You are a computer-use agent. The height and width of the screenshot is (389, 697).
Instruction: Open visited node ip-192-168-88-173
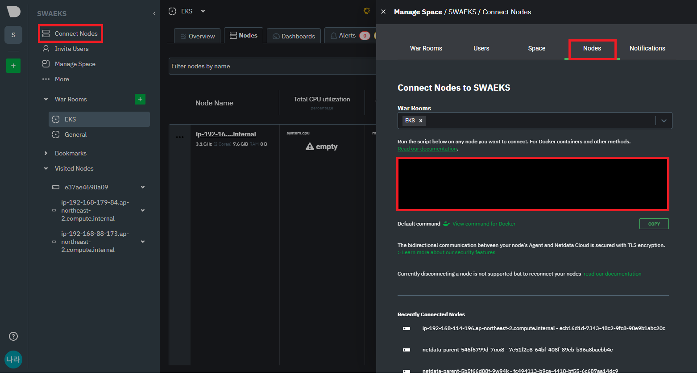pyautogui.click(x=95, y=242)
